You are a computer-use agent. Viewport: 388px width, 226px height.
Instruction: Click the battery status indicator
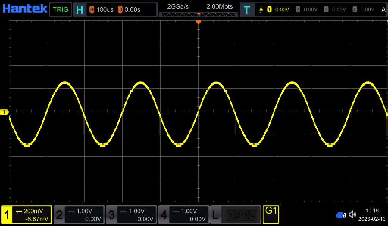341,215
